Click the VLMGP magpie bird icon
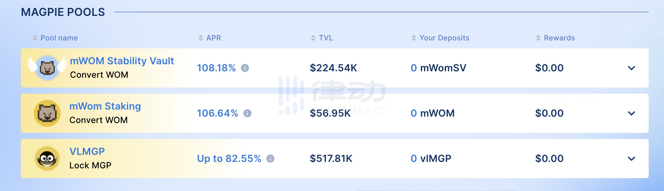664x191 pixels. point(47,159)
